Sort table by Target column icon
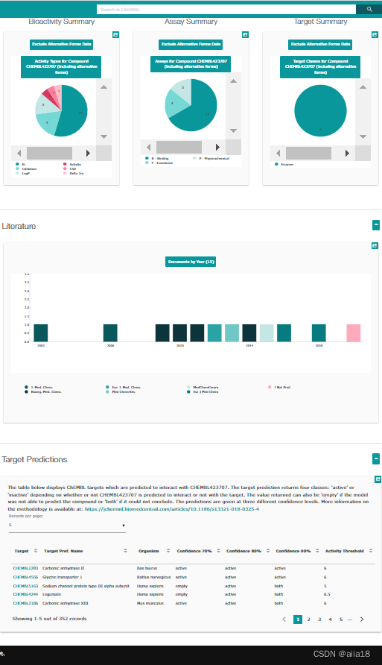The width and height of the screenshot is (382, 665). [36, 551]
